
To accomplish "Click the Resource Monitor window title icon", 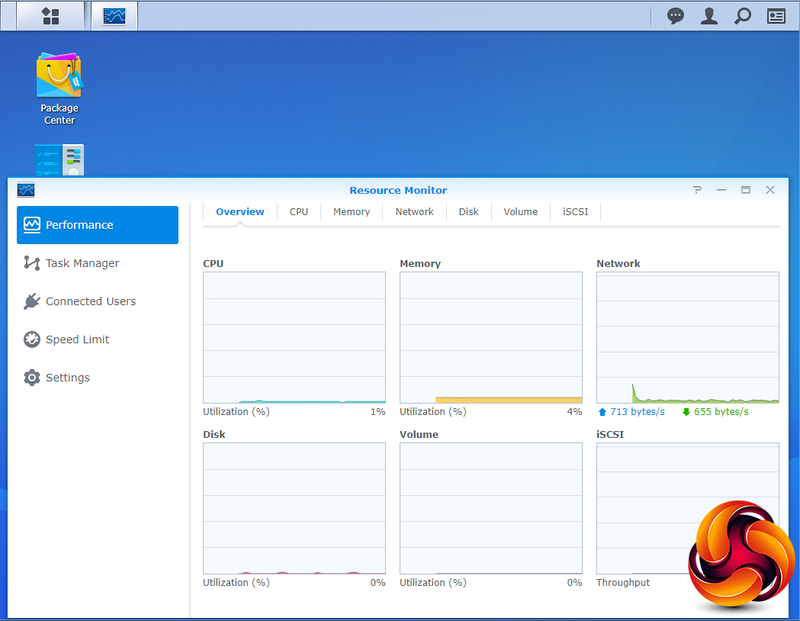I will 26,190.
